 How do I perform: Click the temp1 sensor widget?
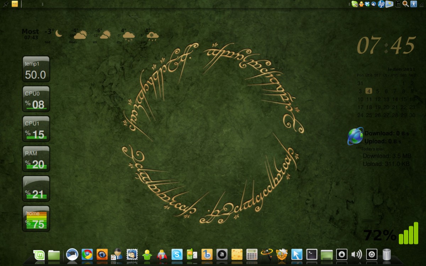(36, 69)
